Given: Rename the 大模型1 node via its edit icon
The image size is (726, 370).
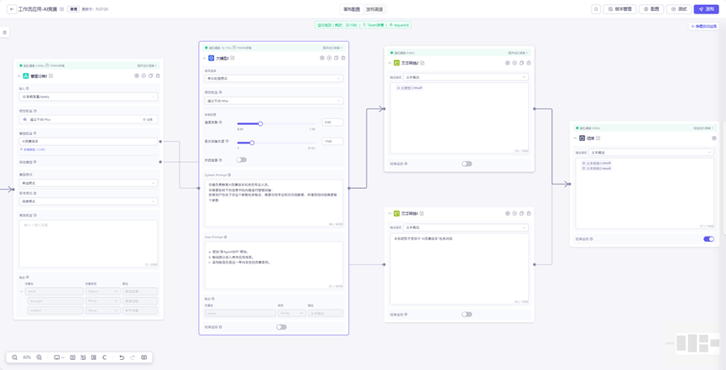Looking at the screenshot, I should (x=232, y=58).
